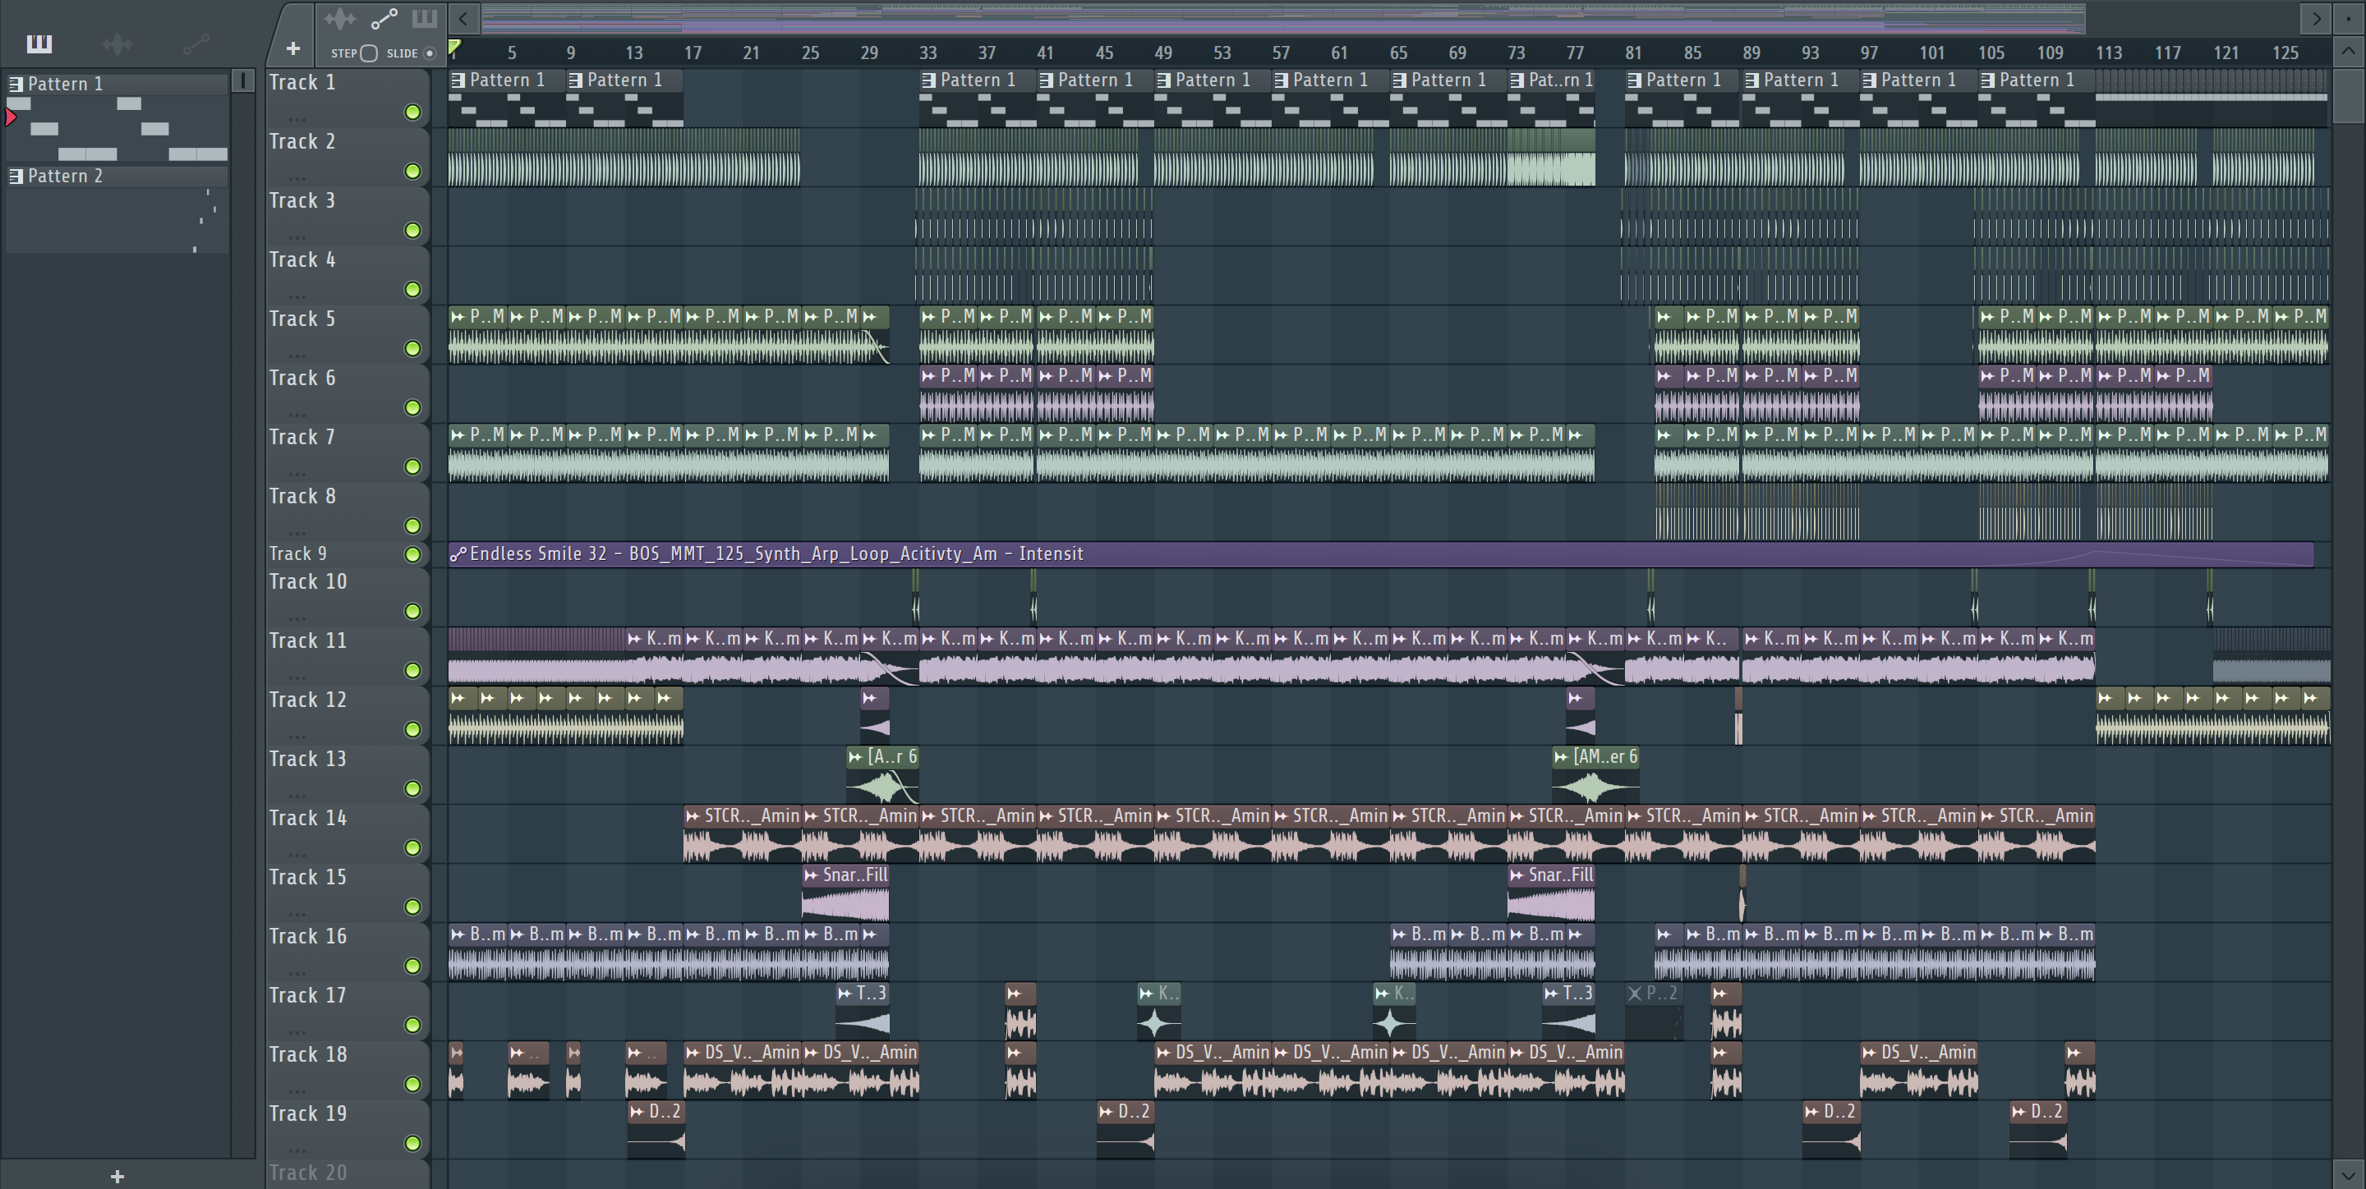Toggle the SLIDE mode switch

(429, 53)
